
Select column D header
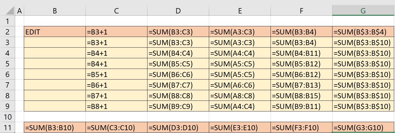pyautogui.click(x=178, y=11)
